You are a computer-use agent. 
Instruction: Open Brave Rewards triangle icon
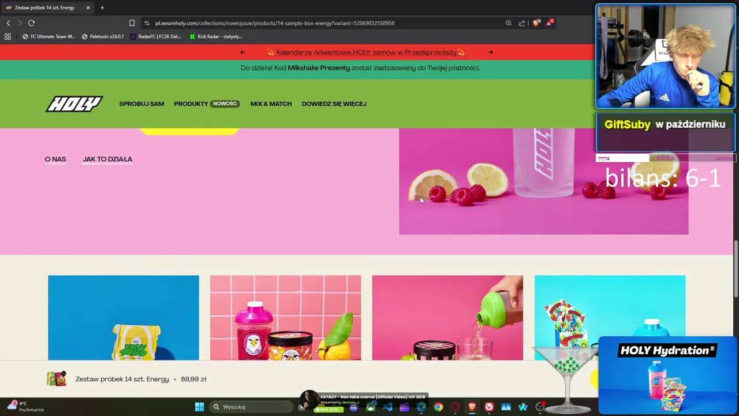[x=549, y=23]
